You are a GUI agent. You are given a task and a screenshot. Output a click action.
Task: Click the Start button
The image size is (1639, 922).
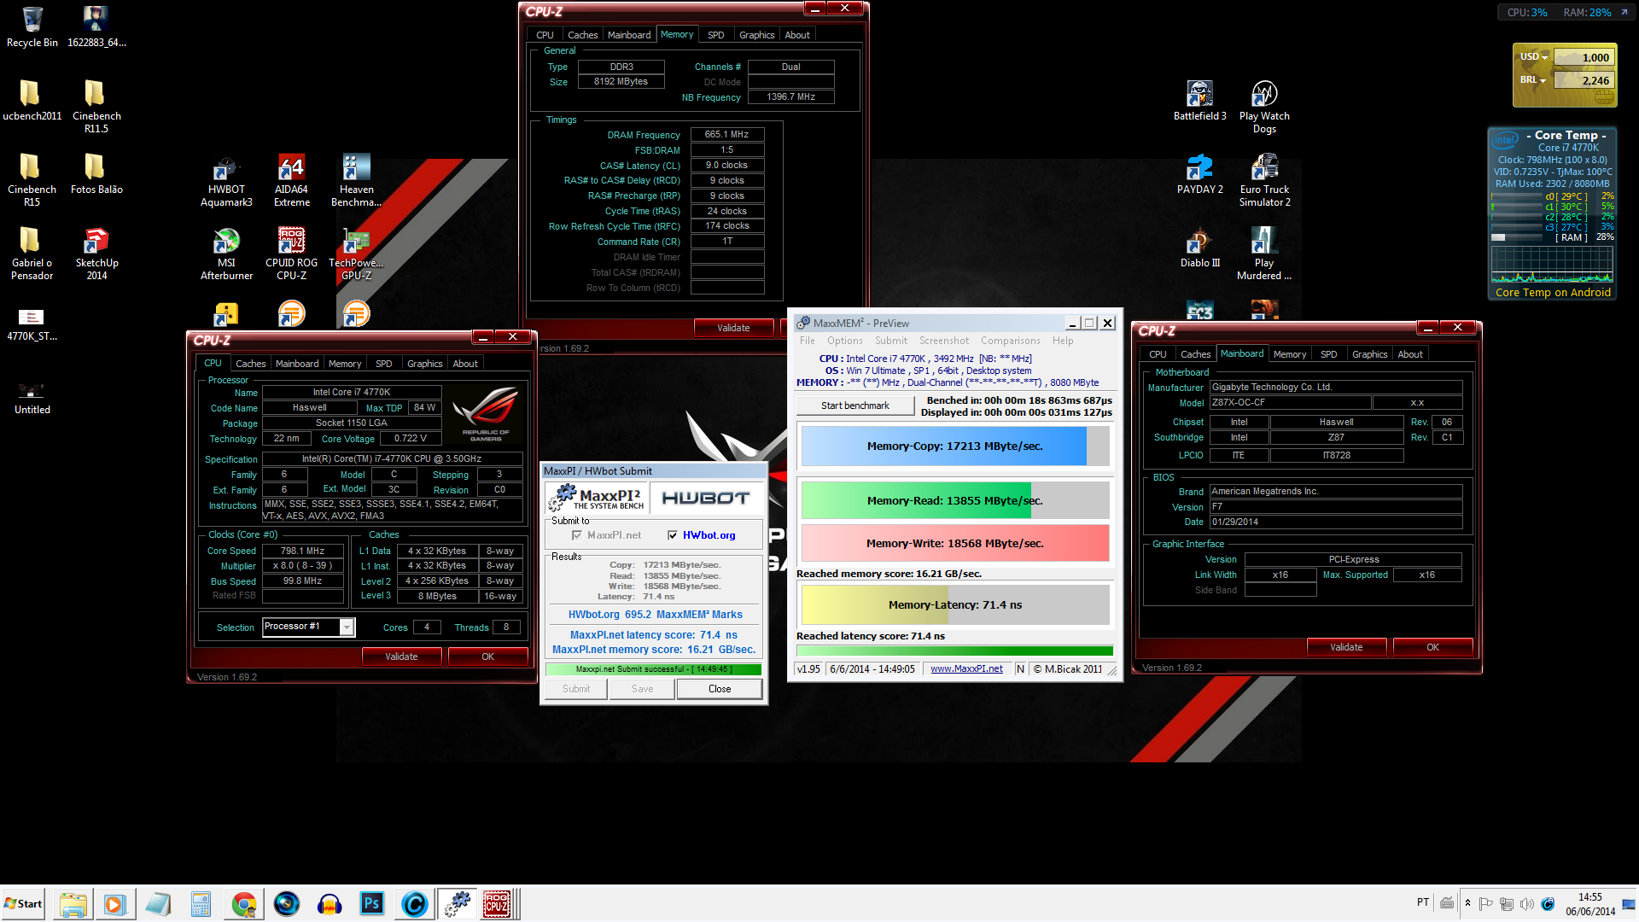[23, 903]
